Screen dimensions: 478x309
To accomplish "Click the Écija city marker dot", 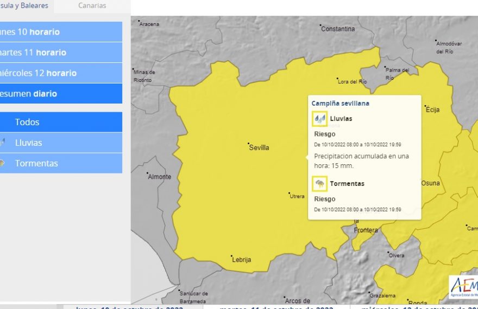I will coord(426,106).
